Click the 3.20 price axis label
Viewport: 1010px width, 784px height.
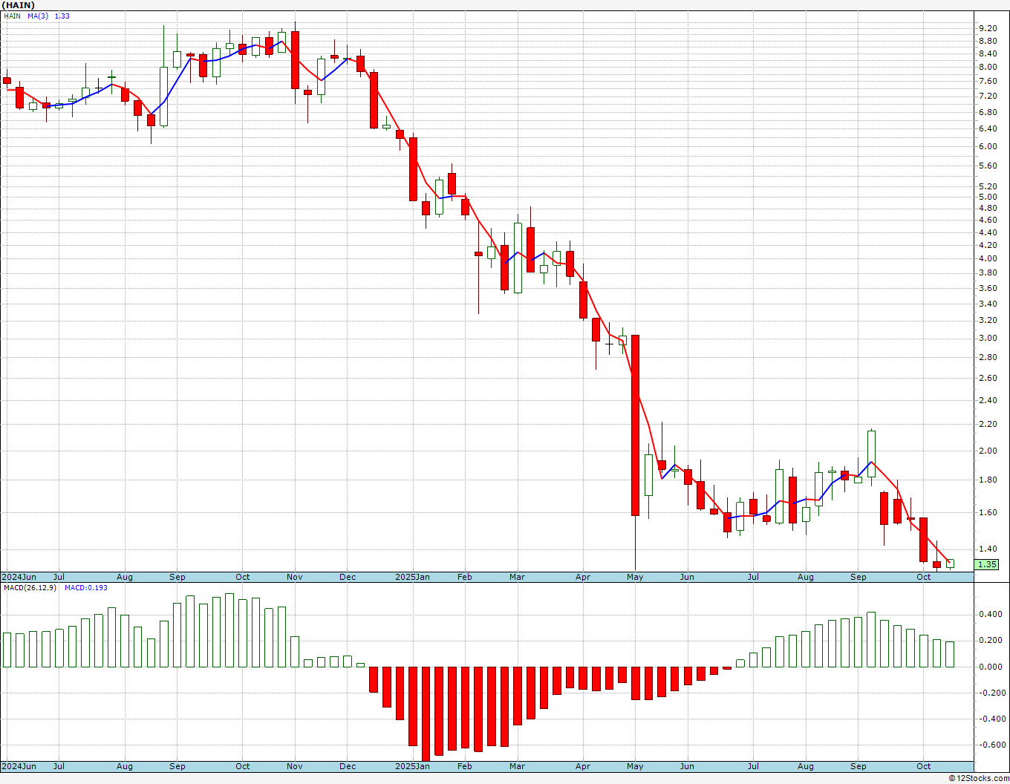coord(988,320)
